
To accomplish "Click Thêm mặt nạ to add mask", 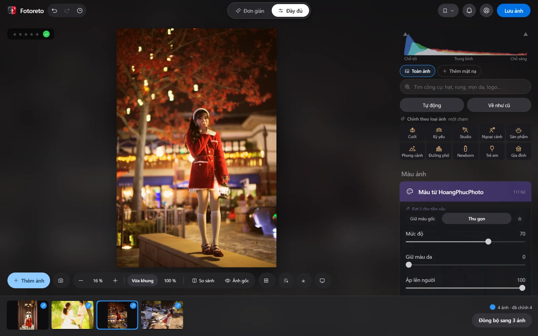I will 459,71.
